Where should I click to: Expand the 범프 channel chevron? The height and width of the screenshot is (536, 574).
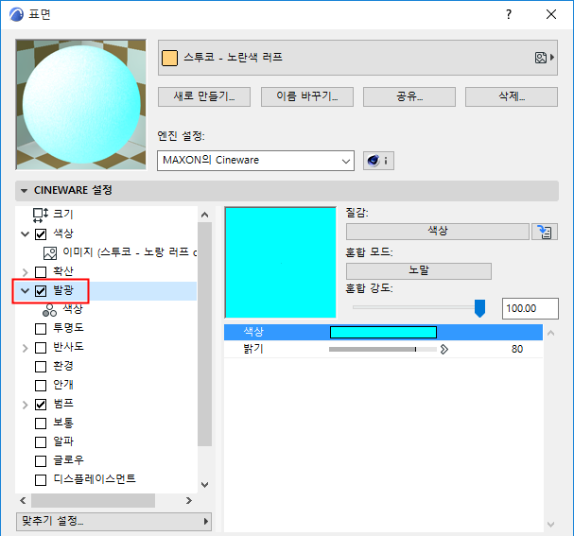25,405
